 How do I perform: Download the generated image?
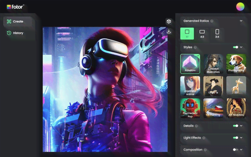(x=169, y=31)
